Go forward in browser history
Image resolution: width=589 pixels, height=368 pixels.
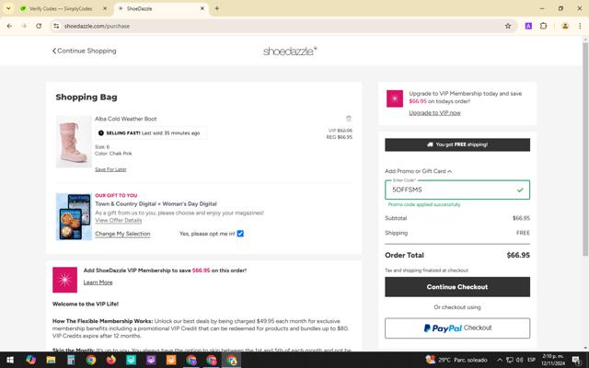pyautogui.click(x=24, y=26)
